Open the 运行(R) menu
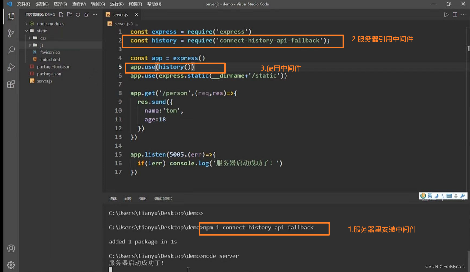 pyautogui.click(x=117, y=4)
